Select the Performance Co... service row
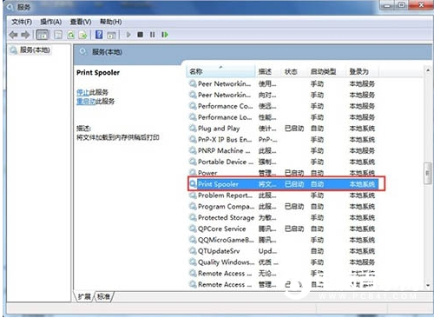Viewport: 434px width, 318px height. click(x=282, y=106)
